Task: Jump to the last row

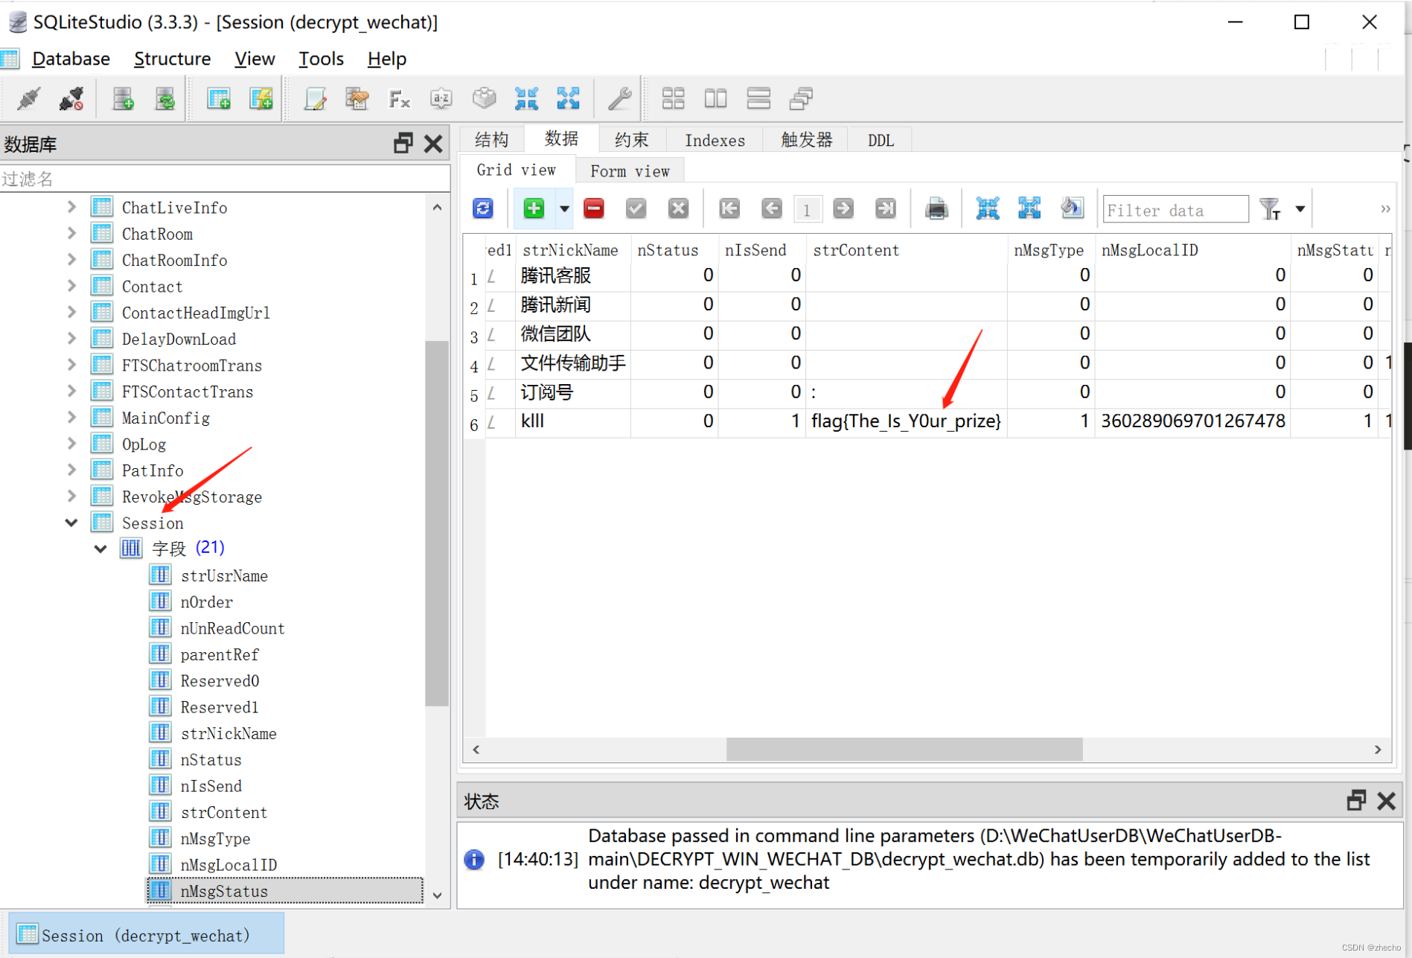Action: (886, 208)
